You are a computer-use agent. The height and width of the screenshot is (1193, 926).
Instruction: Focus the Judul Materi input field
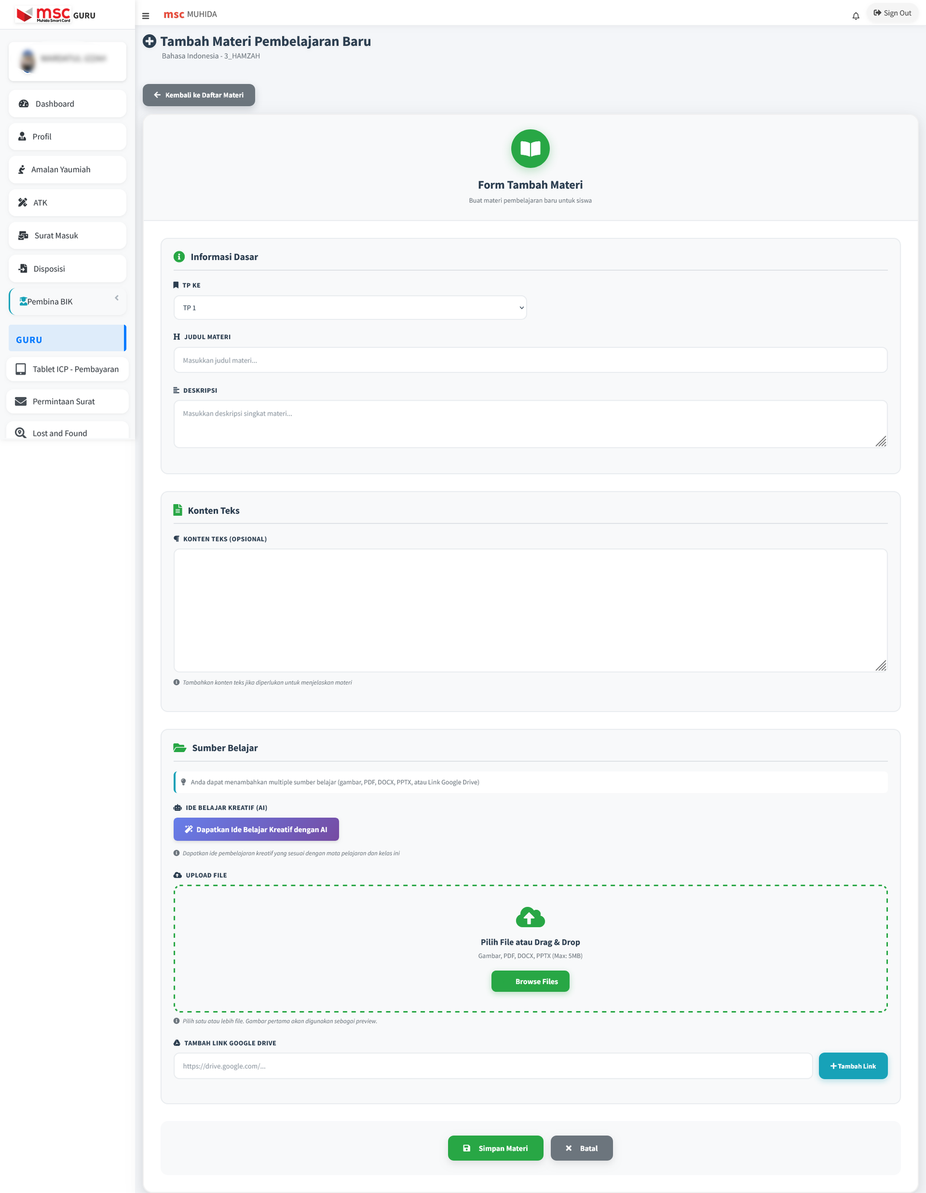(x=530, y=360)
